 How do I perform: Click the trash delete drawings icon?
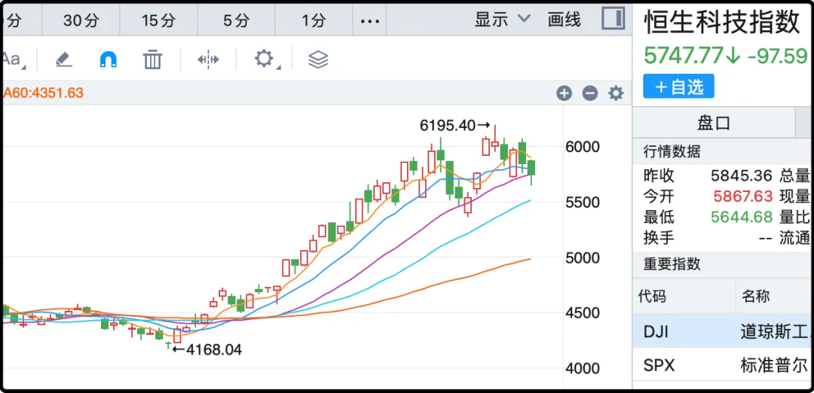click(x=153, y=59)
